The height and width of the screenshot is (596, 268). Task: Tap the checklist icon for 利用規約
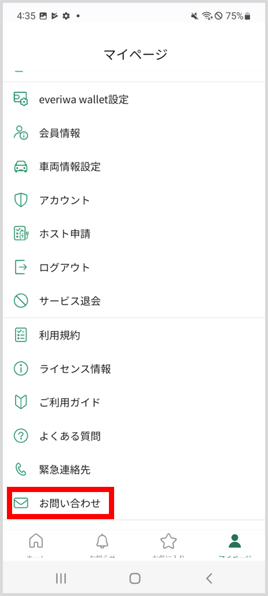tap(21, 335)
